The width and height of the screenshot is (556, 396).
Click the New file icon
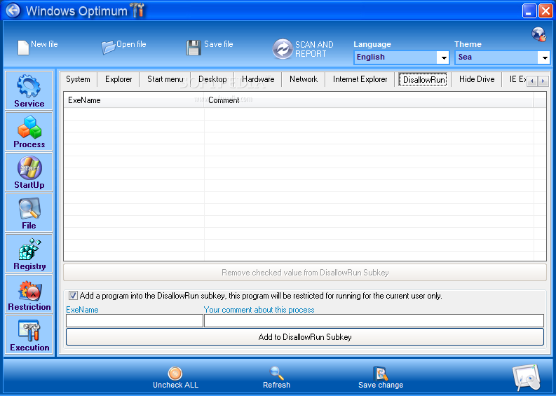tap(23, 48)
